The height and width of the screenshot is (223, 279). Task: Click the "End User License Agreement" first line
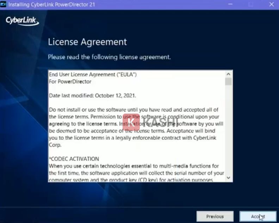(x=92, y=75)
